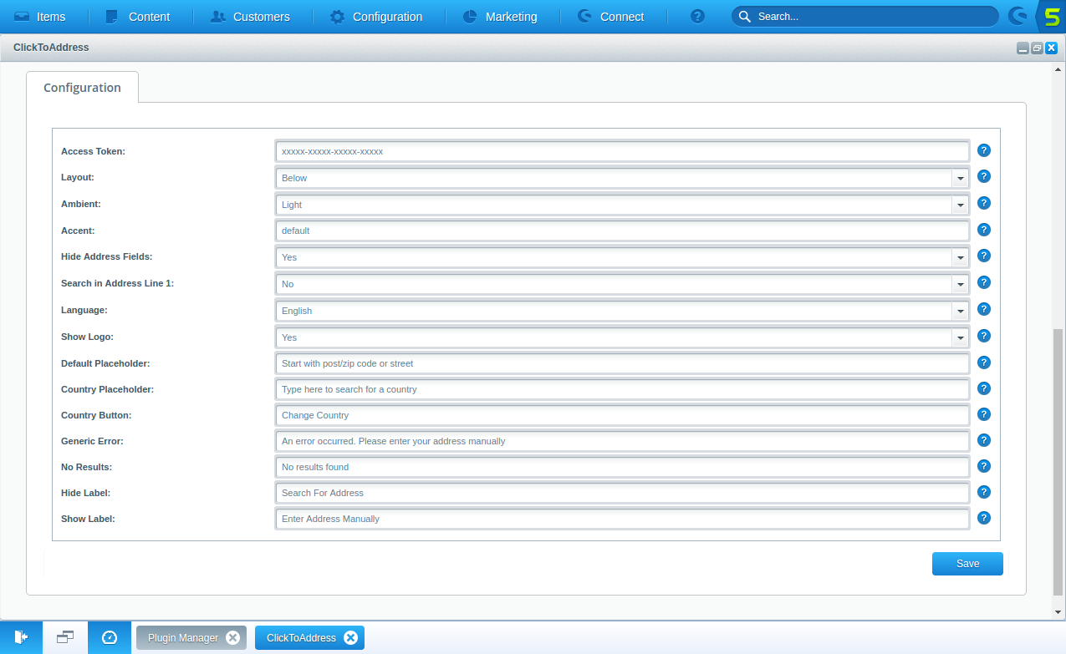Expand the Language dropdown arrow
The height and width of the screenshot is (654, 1066).
pyautogui.click(x=960, y=311)
